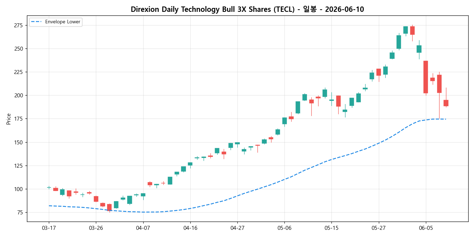Viewport: 474px width, 237px height.
Task: Click the 100 y-axis tick label
Action: [x=19, y=189]
